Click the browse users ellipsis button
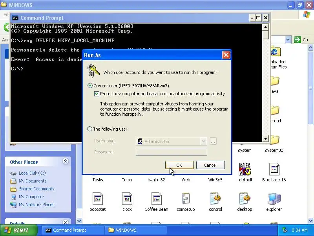Viewport: 314px width, 236px height. tap(213, 141)
